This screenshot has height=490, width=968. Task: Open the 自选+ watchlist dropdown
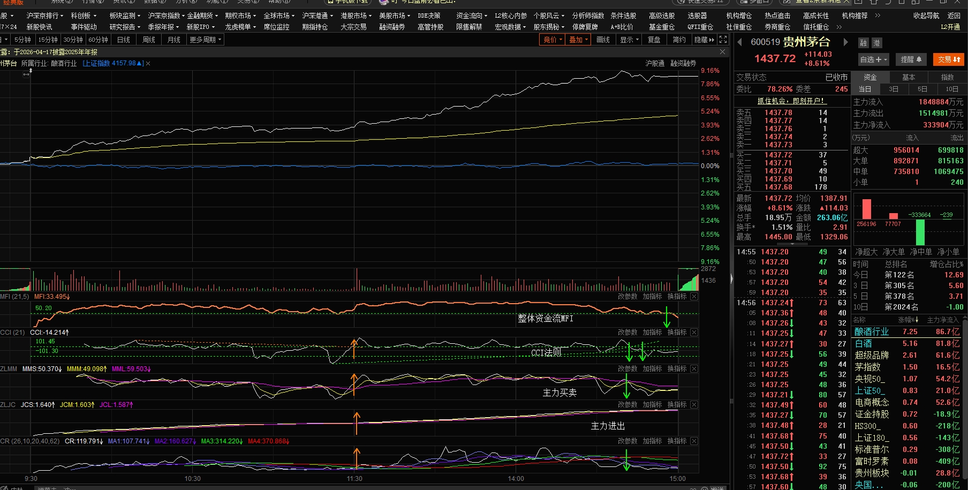click(x=874, y=59)
